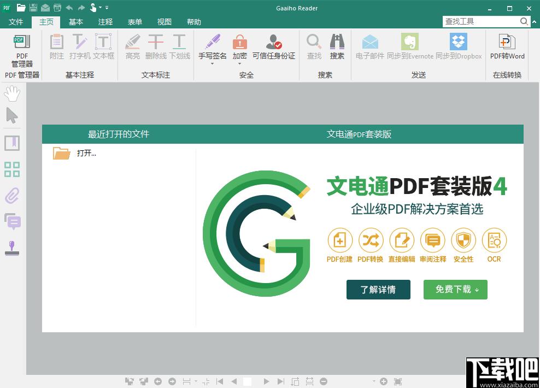540x388 pixels.
Task: Switch to the 注释 tab
Action: [x=105, y=22]
